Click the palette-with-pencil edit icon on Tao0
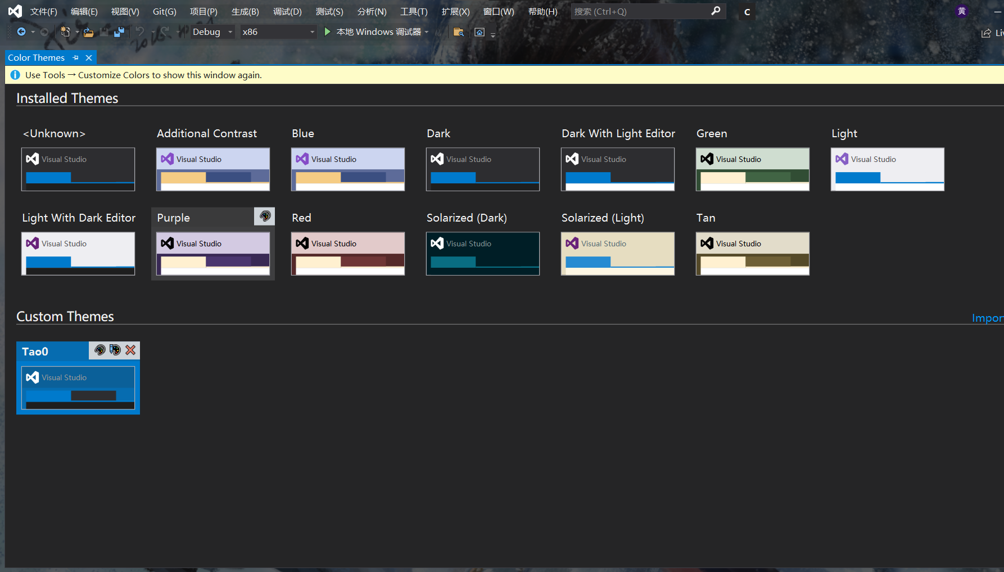Screen dimensions: 1004x572 coord(115,350)
